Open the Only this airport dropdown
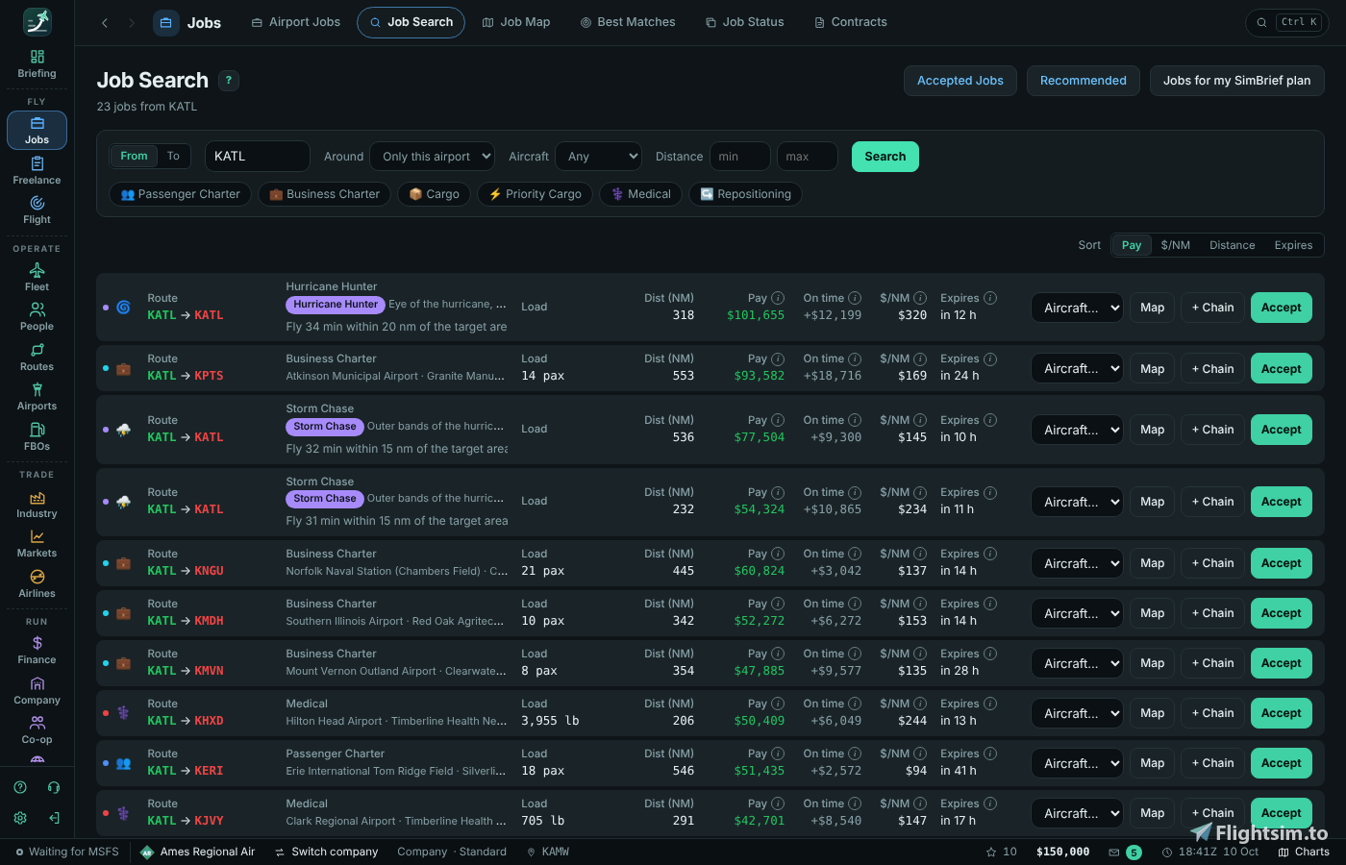The width and height of the screenshot is (1346, 865). (434, 157)
